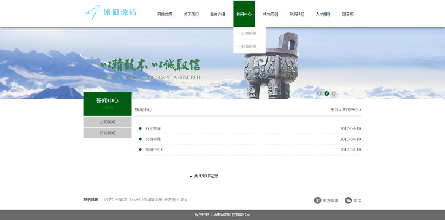445x220 pixels.
Task: Click the 新浪微博 Weibo icon
Action: click(317, 200)
